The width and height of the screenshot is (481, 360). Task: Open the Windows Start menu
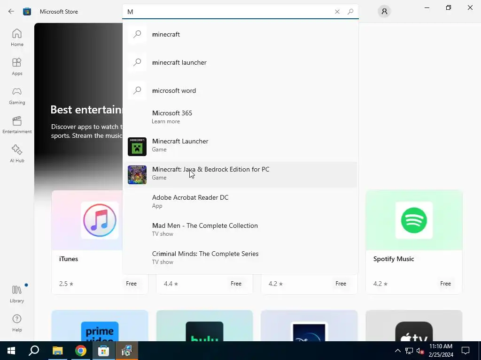click(11, 351)
